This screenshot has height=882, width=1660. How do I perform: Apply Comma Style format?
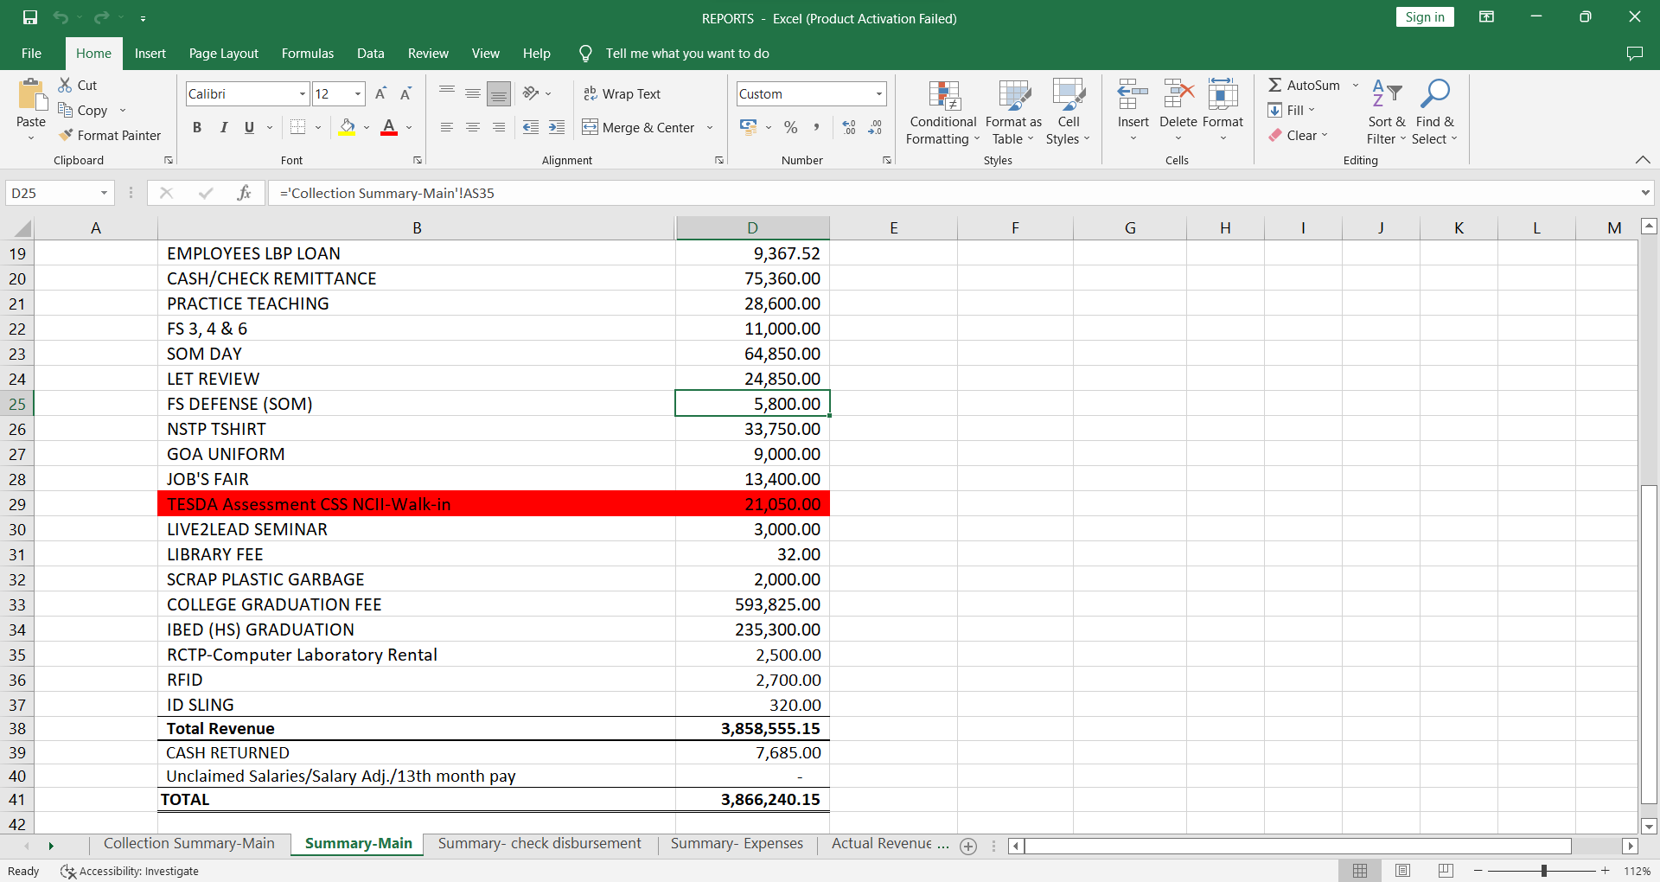point(816,127)
